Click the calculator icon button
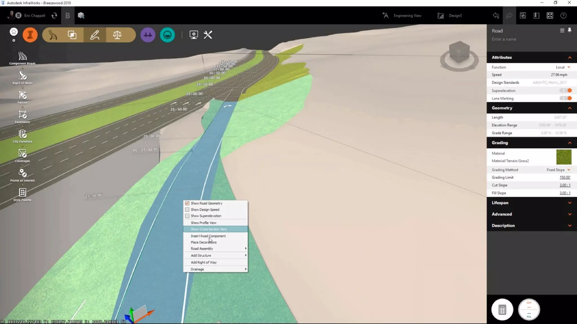577x324 pixels. [502, 309]
